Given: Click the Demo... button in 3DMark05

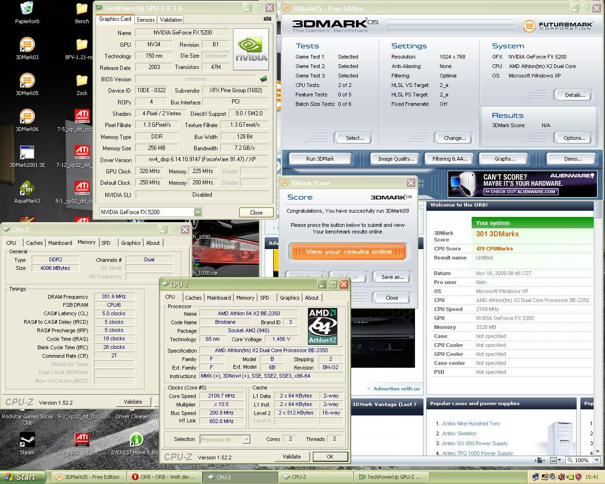Looking at the screenshot, I should tap(572, 159).
